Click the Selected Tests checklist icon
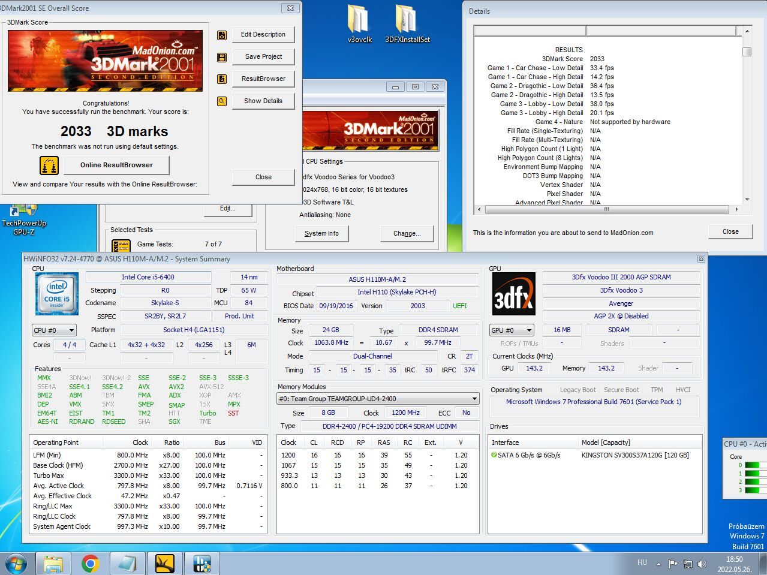 click(x=121, y=245)
